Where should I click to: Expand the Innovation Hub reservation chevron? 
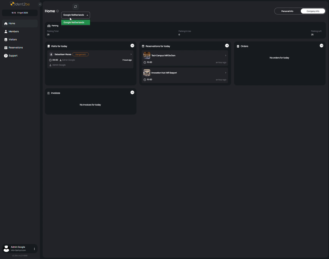coord(226,73)
